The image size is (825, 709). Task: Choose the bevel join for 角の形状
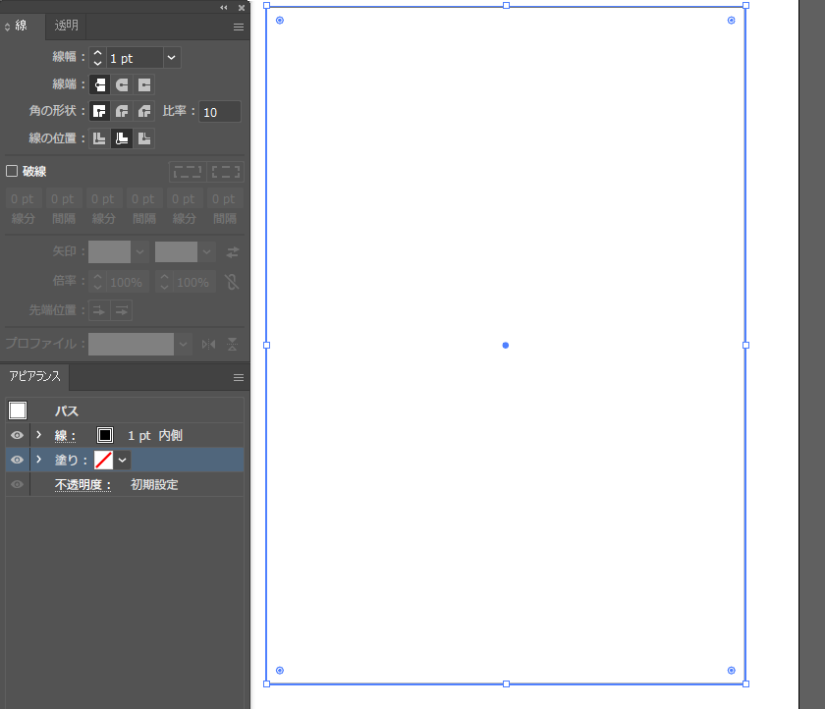[144, 111]
